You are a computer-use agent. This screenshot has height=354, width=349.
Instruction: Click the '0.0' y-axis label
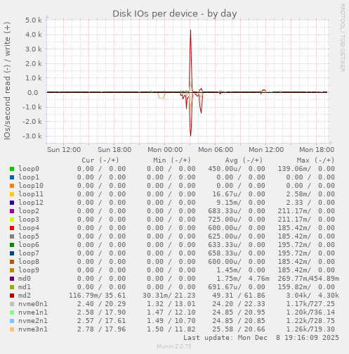[33, 93]
